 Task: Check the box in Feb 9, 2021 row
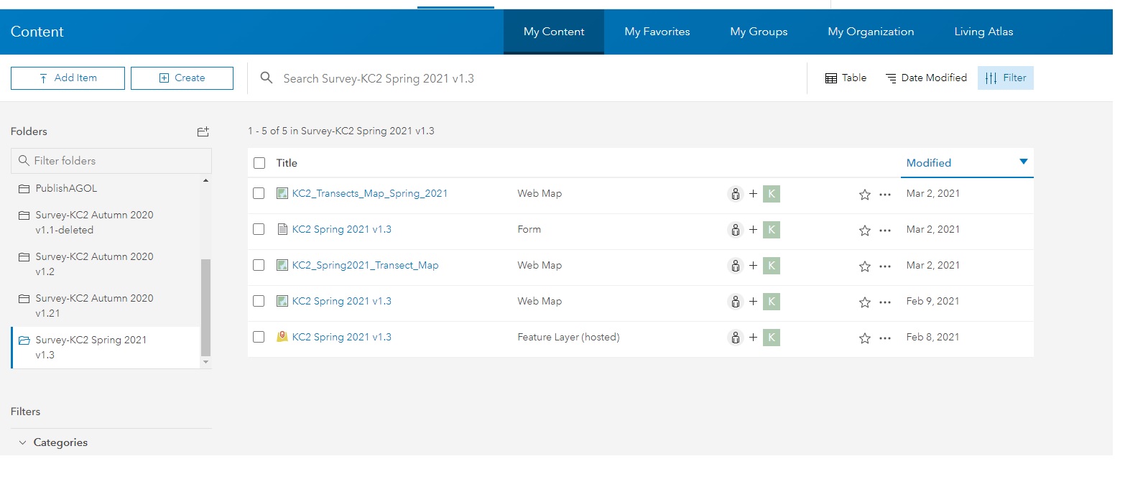click(x=259, y=301)
